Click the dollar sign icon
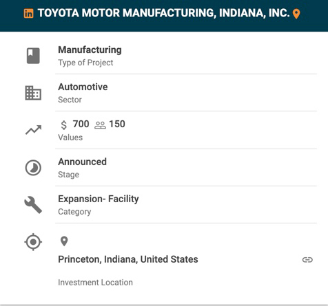This screenshot has width=328, height=306. (x=64, y=125)
